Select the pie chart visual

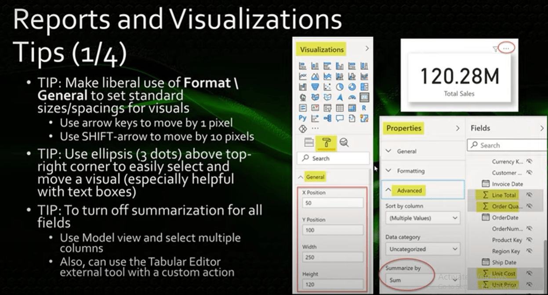tap(340, 86)
